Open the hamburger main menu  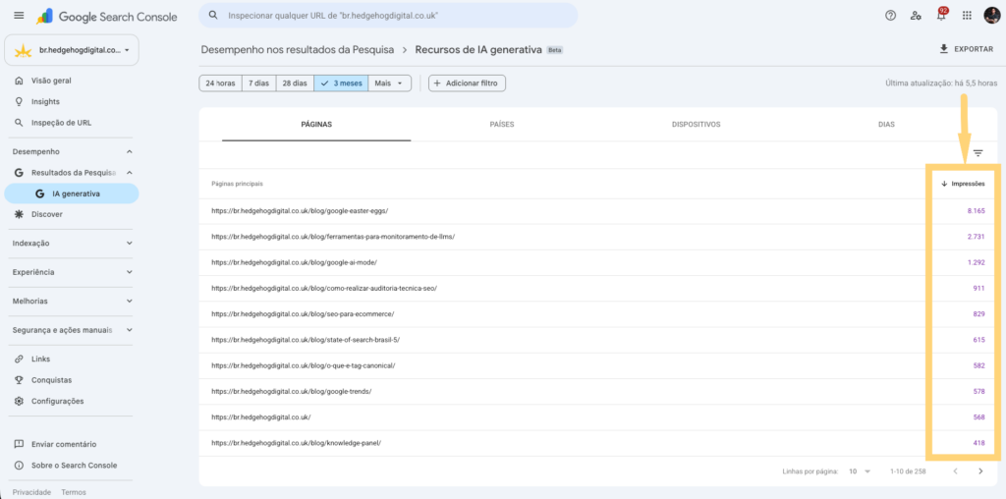pos(19,16)
